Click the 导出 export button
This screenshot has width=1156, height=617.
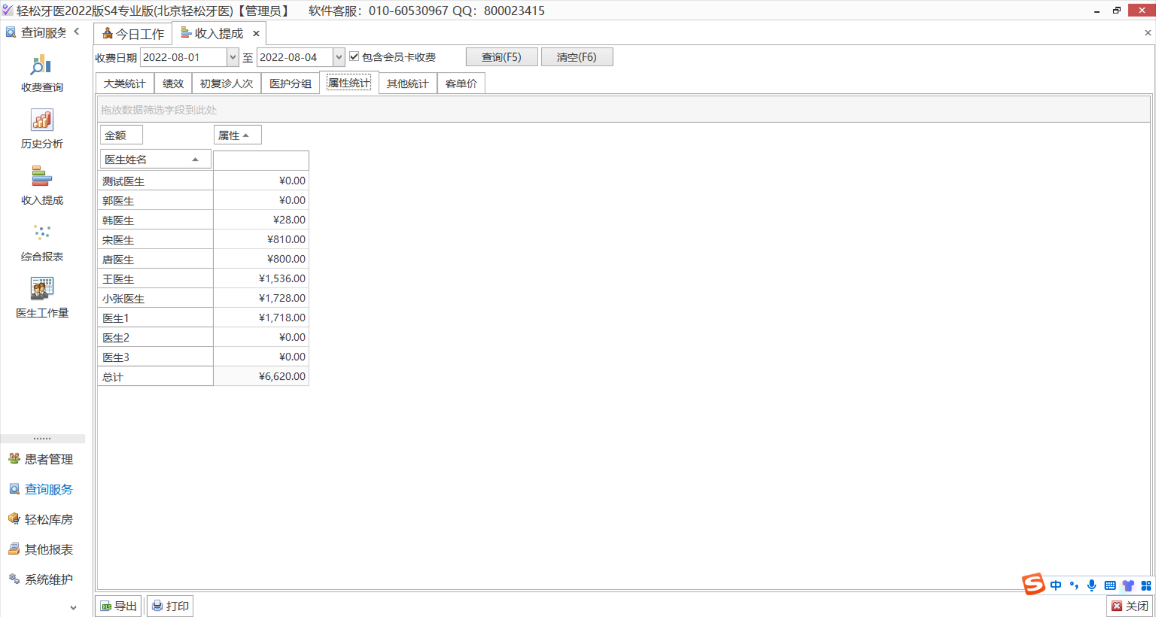[x=119, y=606]
